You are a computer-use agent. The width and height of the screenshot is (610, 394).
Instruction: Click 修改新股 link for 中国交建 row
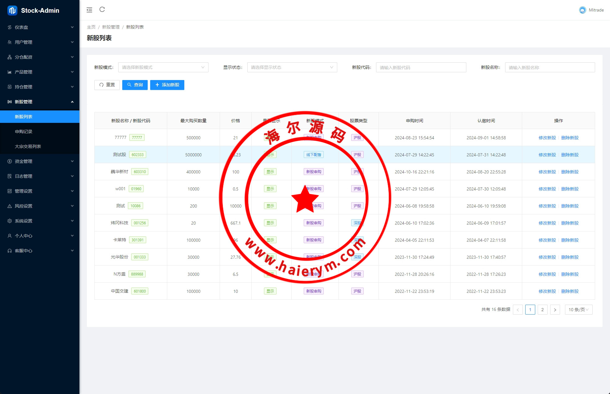[x=547, y=291]
